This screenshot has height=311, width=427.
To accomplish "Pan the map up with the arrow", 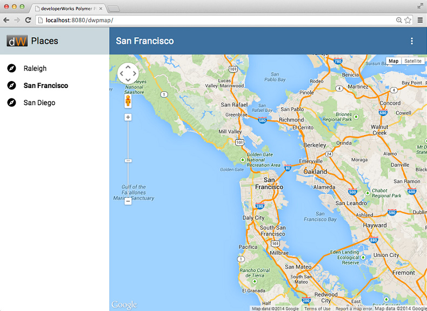I will tap(128, 67).
